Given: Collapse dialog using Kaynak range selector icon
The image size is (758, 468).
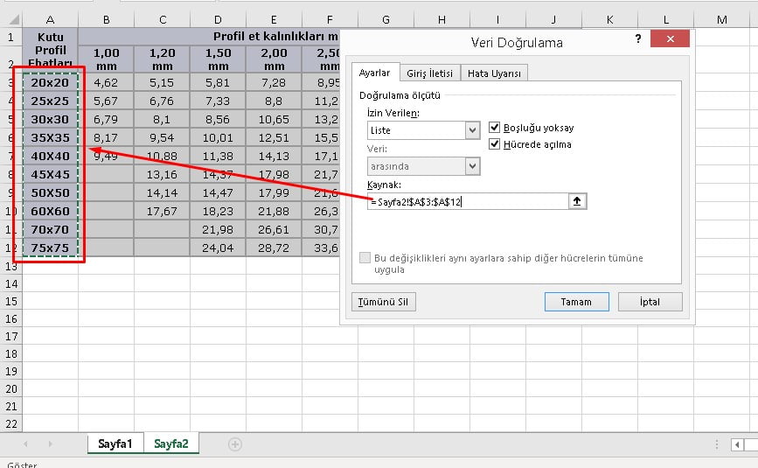Looking at the screenshot, I should coord(577,201).
